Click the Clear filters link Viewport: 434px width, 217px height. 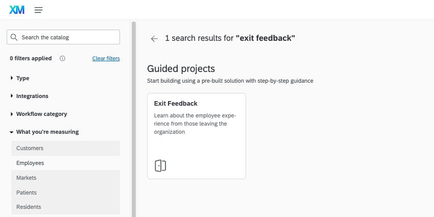tap(106, 58)
